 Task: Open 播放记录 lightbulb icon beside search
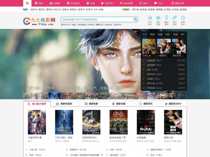click(166, 20)
